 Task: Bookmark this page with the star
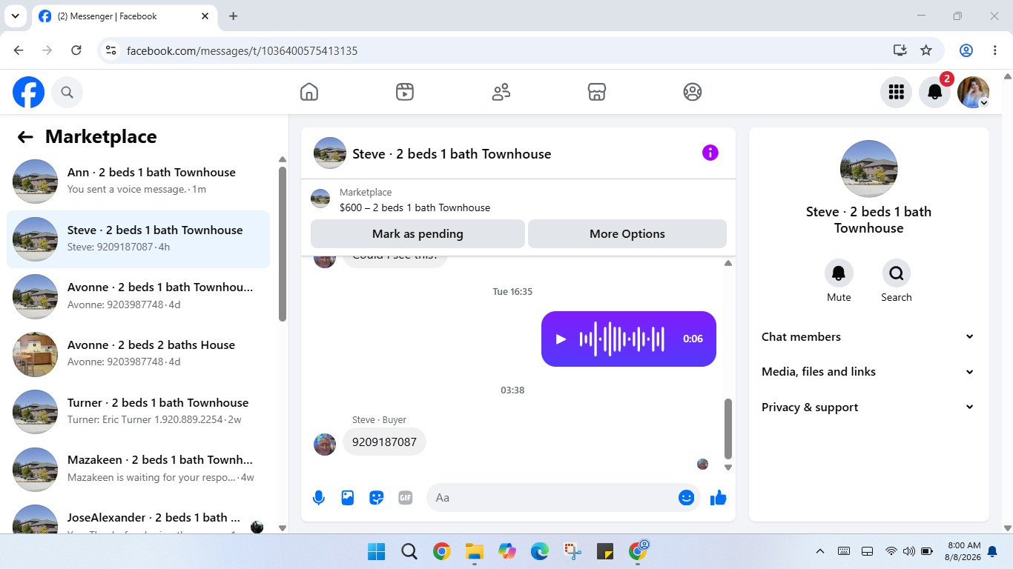coord(926,50)
